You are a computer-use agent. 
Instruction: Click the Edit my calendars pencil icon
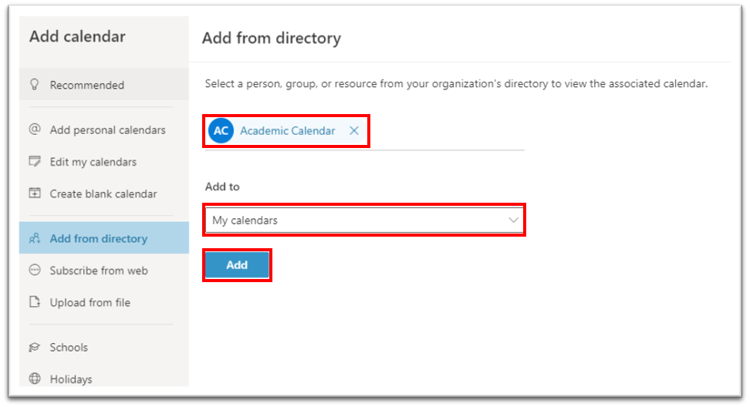[x=35, y=162]
